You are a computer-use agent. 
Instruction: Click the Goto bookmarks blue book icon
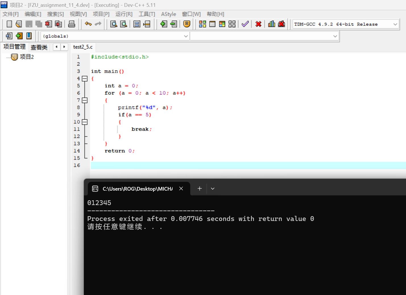(x=29, y=36)
